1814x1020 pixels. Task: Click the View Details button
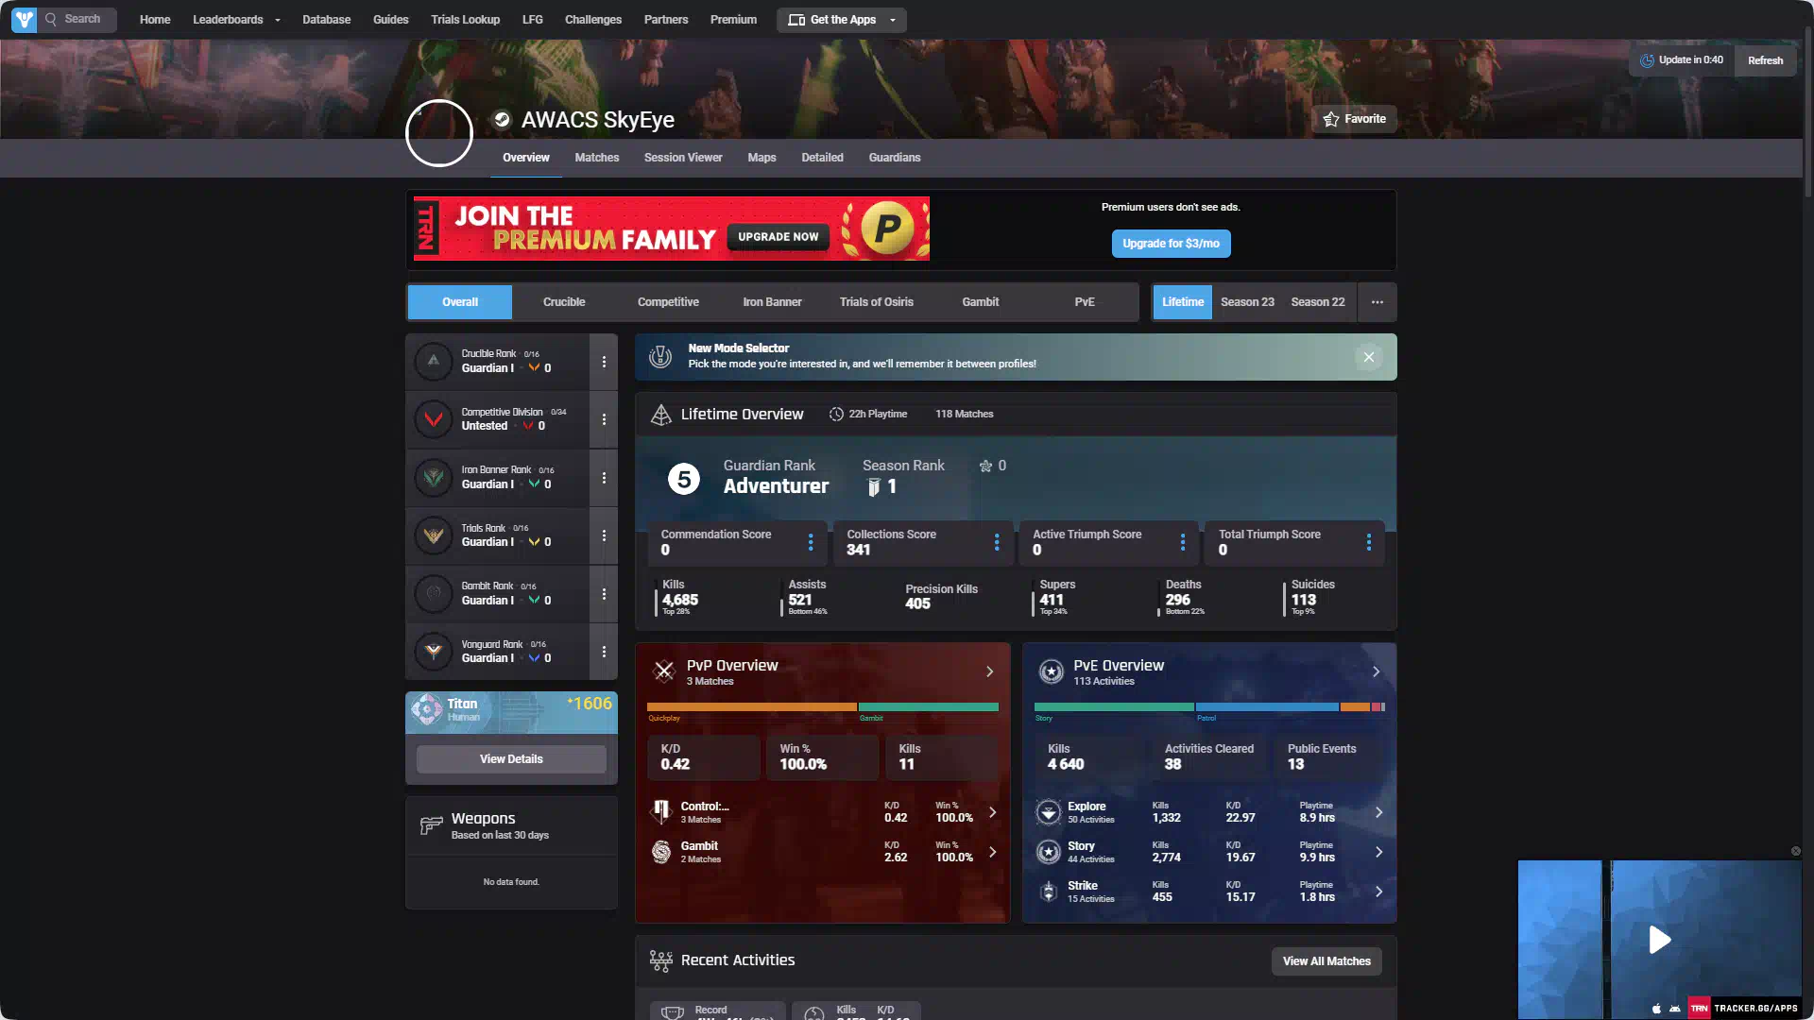click(x=511, y=759)
